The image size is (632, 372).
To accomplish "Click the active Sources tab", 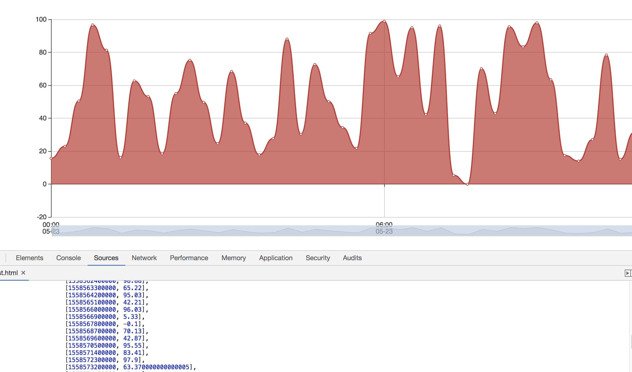I will click(106, 258).
